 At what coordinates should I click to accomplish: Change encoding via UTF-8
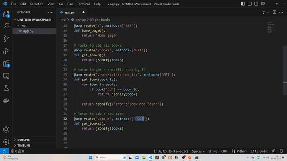[213, 151]
